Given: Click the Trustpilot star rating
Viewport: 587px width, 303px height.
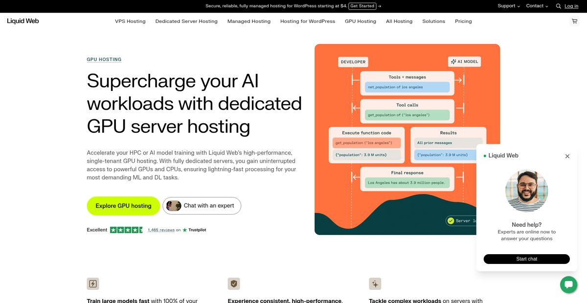Looking at the screenshot, I should 126,230.
